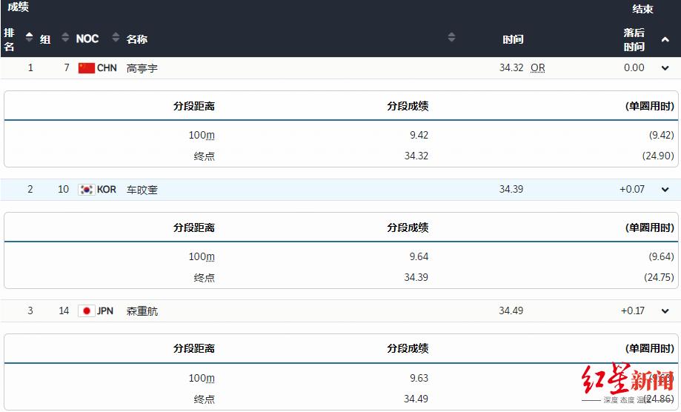Click the 落后时间 column header

click(634, 39)
